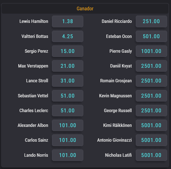Viewport: 171px width, 169px height.
Task: Click the Pierre Gasly name label
Action: 121,51
